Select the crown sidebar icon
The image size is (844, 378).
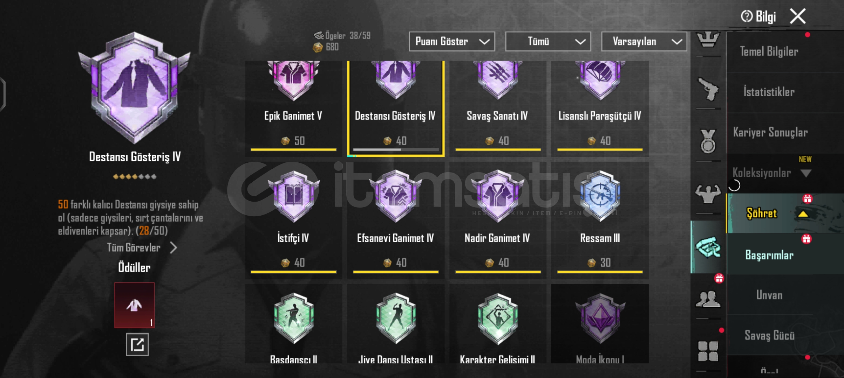tap(708, 39)
